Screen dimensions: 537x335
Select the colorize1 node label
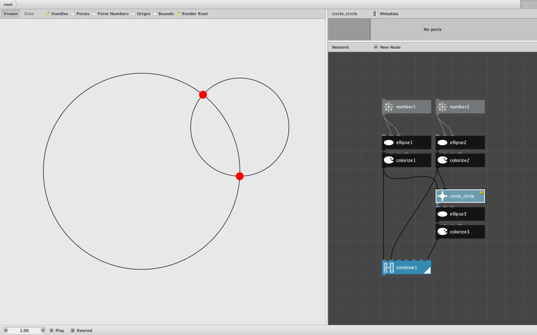(406, 160)
